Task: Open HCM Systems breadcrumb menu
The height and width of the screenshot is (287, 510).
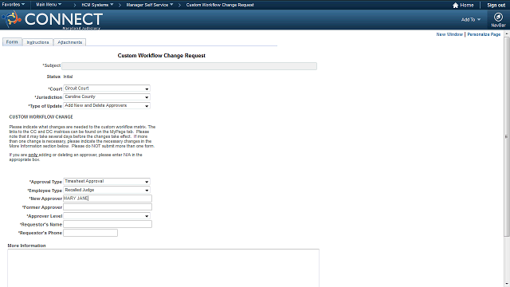Action: (97, 5)
